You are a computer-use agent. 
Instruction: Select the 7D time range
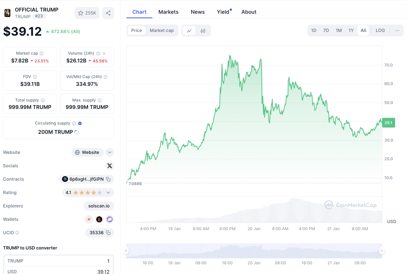(x=326, y=30)
